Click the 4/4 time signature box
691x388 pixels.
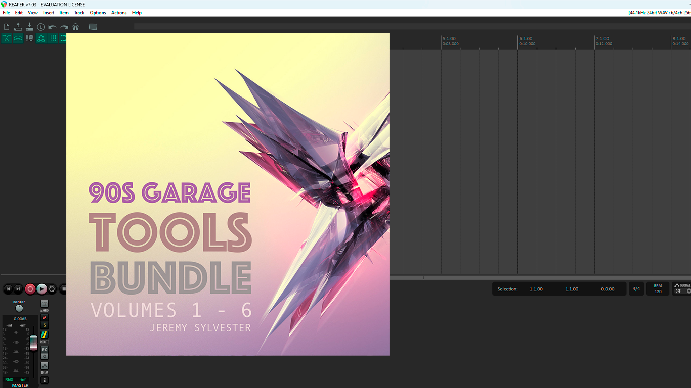pyautogui.click(x=636, y=289)
